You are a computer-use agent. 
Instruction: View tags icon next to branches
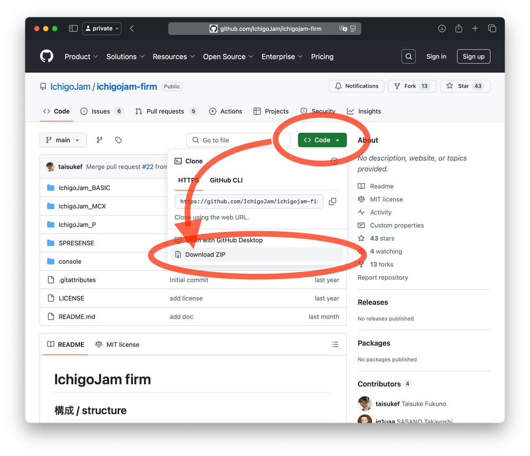[118, 140]
